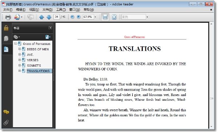Viewport: 218px width, 133px height.
Task: Click the 67.9% zoom value field
Action: [x=88, y=17]
